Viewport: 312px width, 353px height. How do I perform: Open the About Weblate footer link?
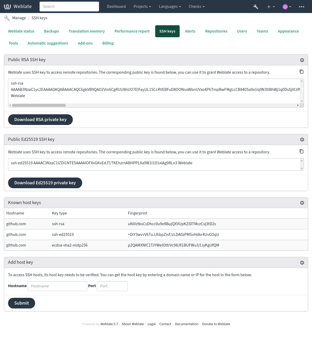[133, 324]
